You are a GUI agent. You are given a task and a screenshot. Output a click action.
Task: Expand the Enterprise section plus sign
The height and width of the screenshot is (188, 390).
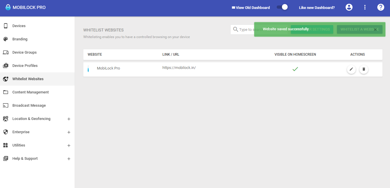pyautogui.click(x=69, y=132)
